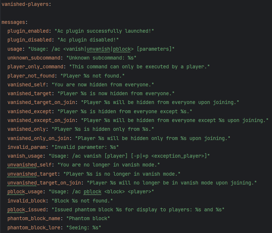Click the player_only_command string value
The image size is (272, 233).
[x=139, y=67]
